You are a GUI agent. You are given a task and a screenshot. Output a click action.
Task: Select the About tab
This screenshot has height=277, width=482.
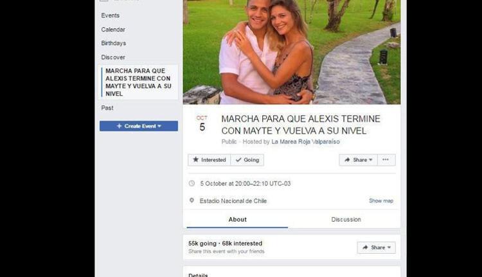point(237,220)
